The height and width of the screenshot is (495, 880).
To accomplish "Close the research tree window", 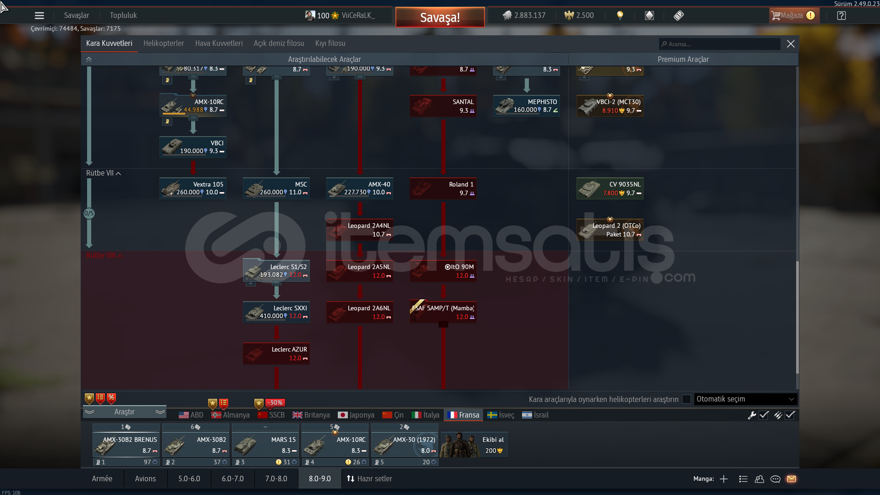I will [x=791, y=44].
